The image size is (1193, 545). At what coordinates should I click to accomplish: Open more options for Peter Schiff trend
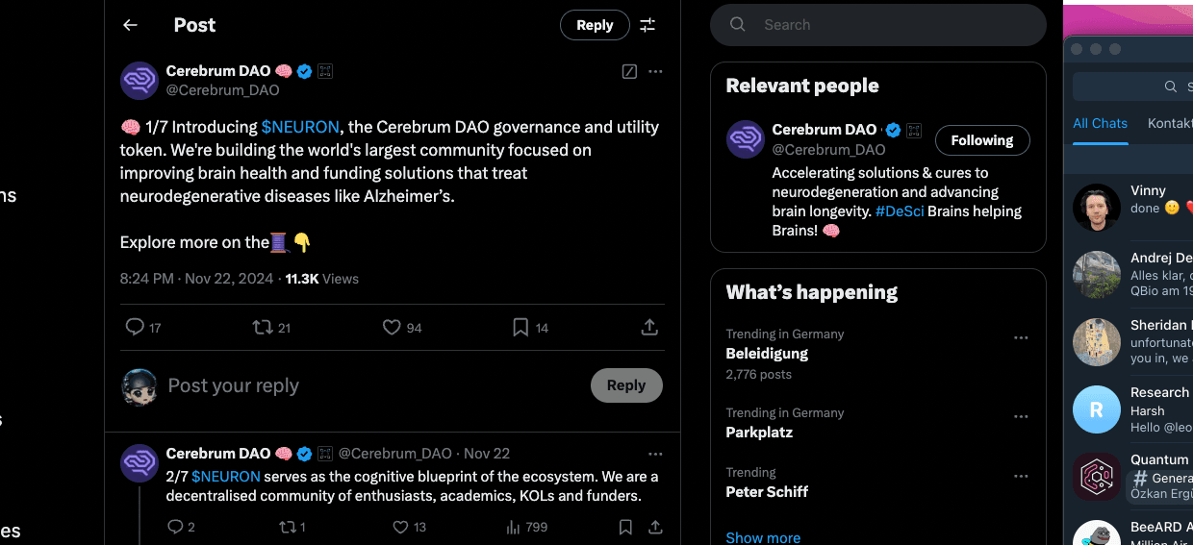coord(1021,477)
